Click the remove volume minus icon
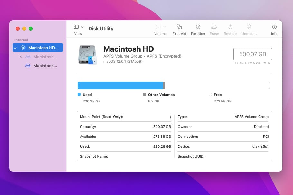 [165, 27]
